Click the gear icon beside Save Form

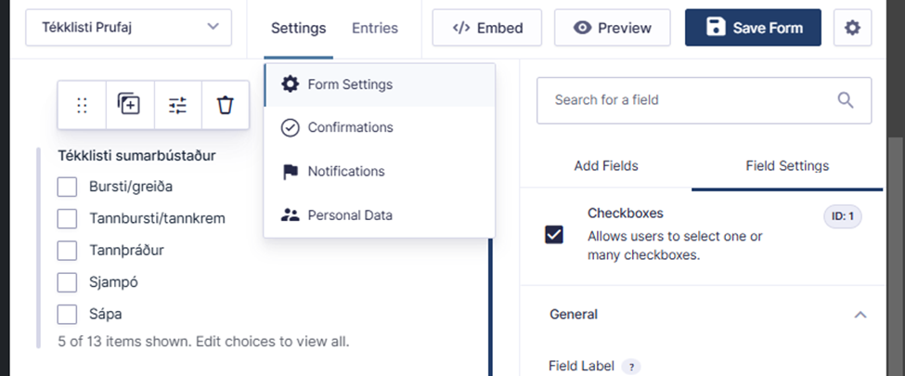[852, 28]
